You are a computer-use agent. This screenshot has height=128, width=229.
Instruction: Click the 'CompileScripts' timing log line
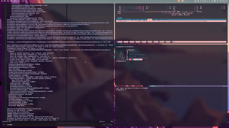(20, 83)
